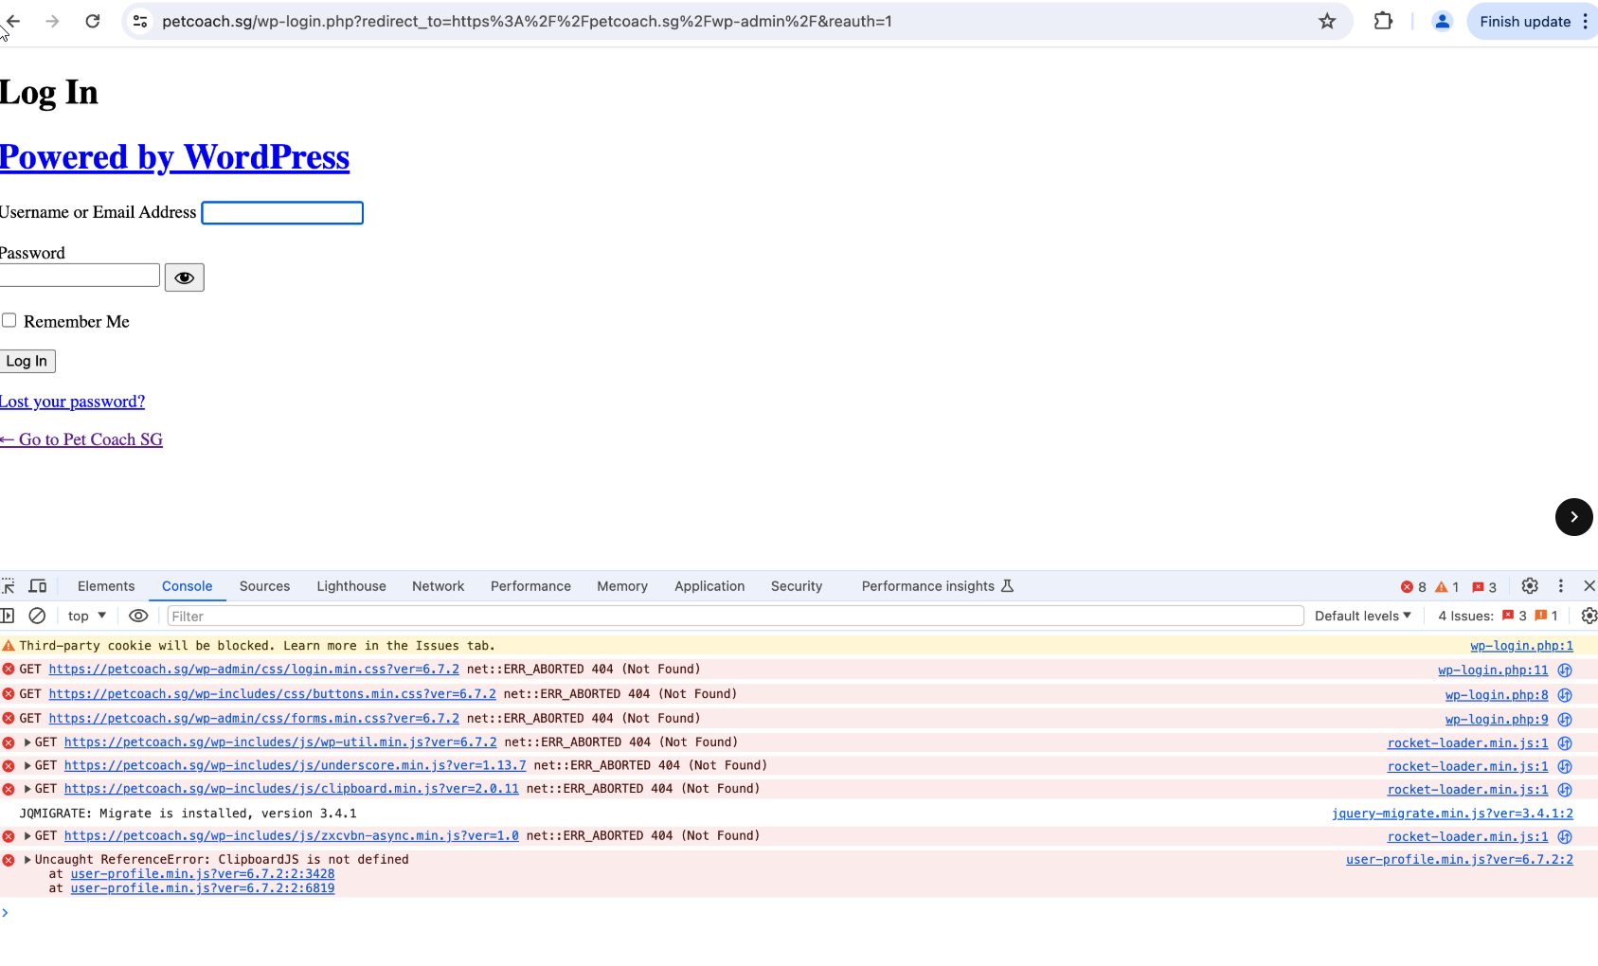
Task: Open the Security tab
Action: 797,586
